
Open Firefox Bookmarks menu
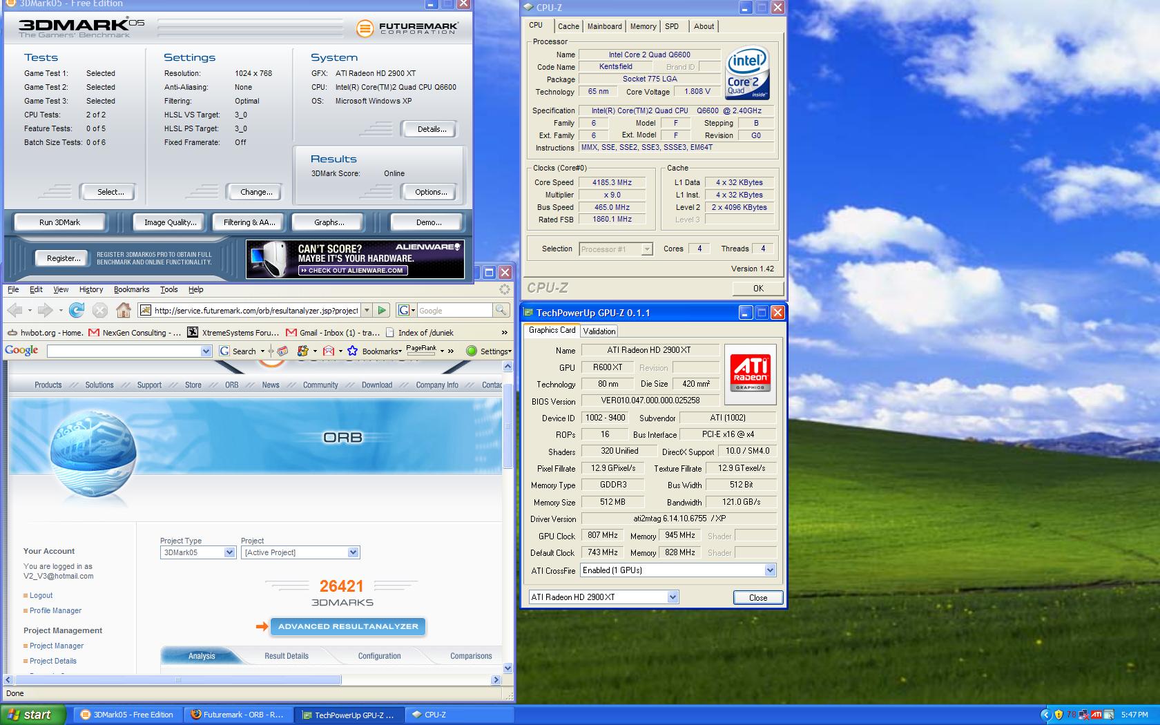point(131,289)
